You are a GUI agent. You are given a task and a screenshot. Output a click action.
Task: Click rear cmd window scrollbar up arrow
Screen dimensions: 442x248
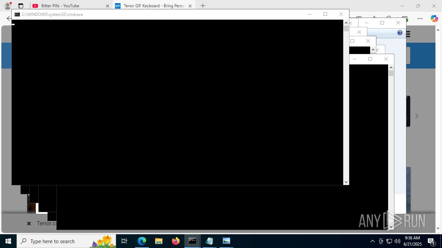[391, 68]
